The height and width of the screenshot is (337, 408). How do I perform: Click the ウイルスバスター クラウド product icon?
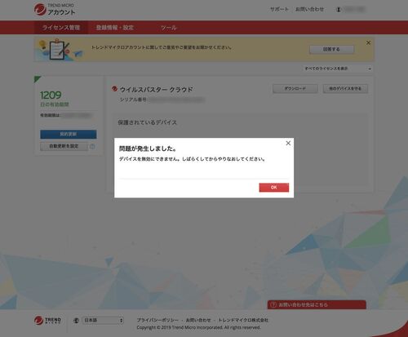[114, 89]
